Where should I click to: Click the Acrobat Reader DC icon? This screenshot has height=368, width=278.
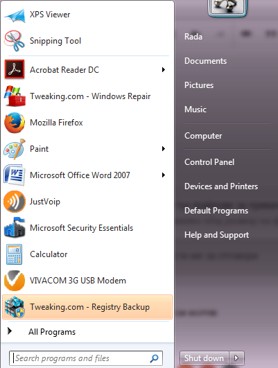click(x=15, y=69)
